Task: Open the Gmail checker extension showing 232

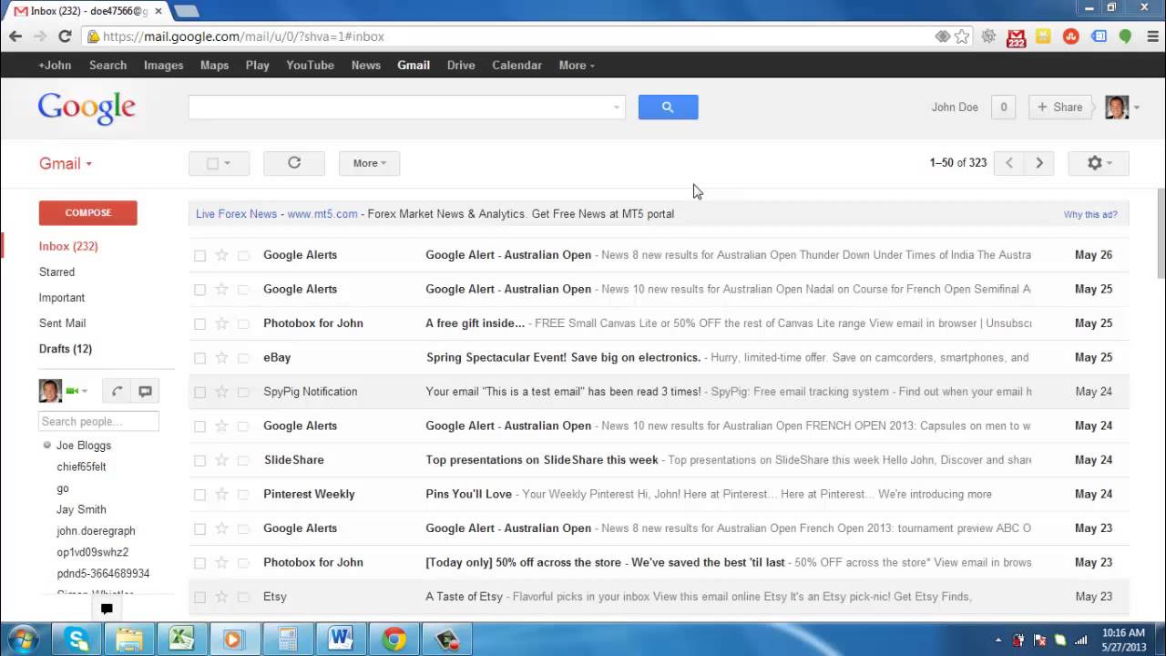Action: tap(1017, 37)
